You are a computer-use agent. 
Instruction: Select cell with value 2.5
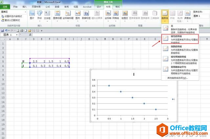33,61
